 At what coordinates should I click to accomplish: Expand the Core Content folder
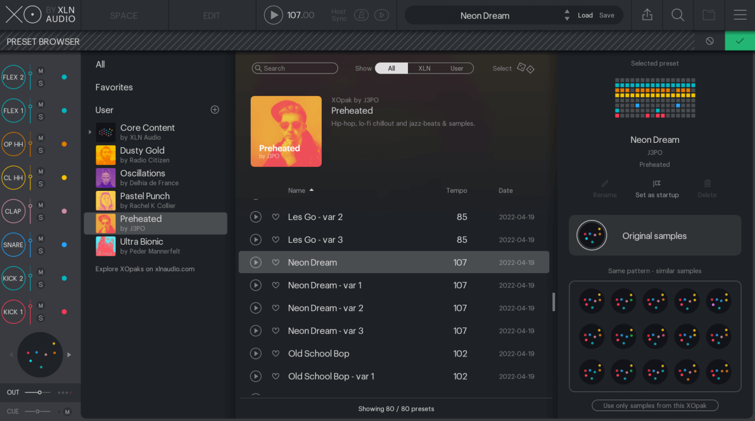(90, 132)
